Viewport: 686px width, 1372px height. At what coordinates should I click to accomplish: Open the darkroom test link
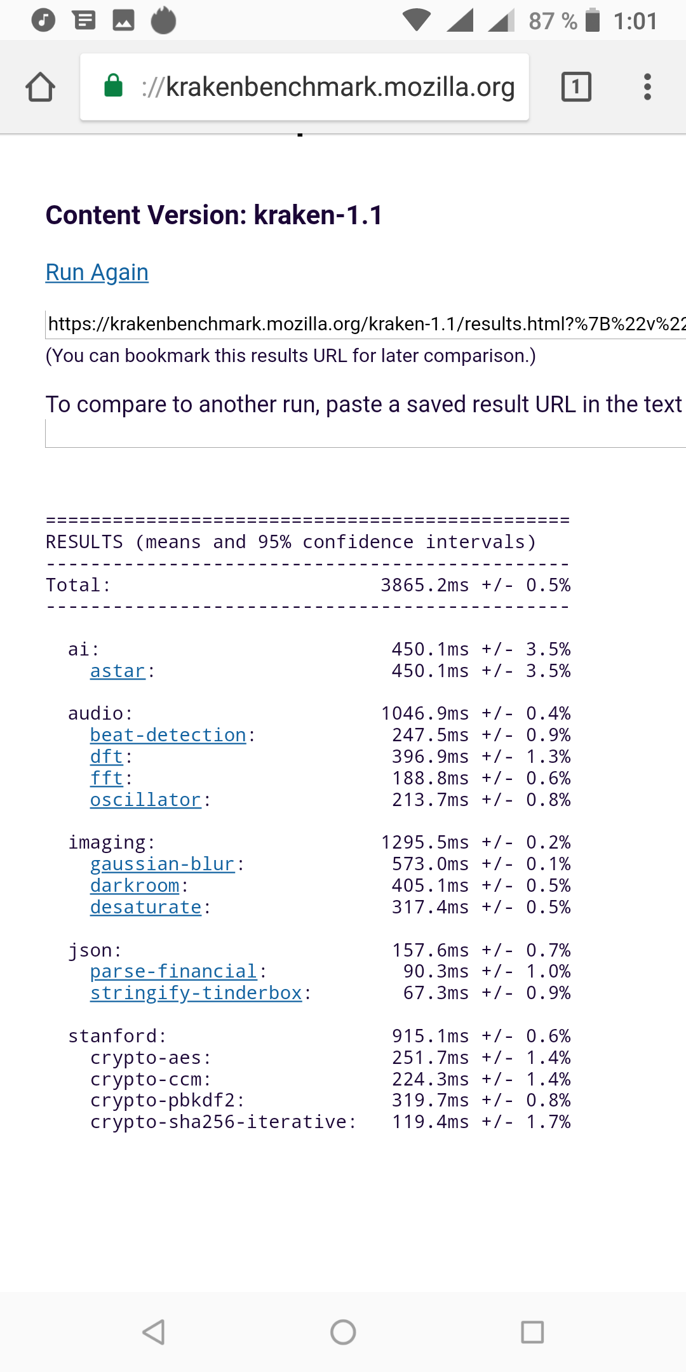tap(135, 886)
